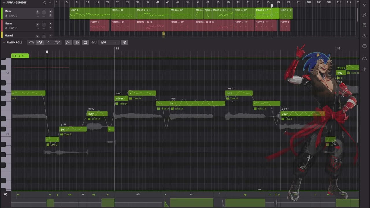
Task: Click the 'eh' phoneme in bottom bar
Action: (x=138, y=194)
